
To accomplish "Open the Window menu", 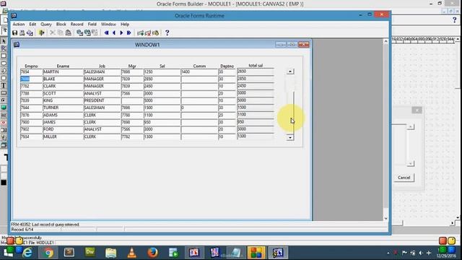I will [108, 24].
